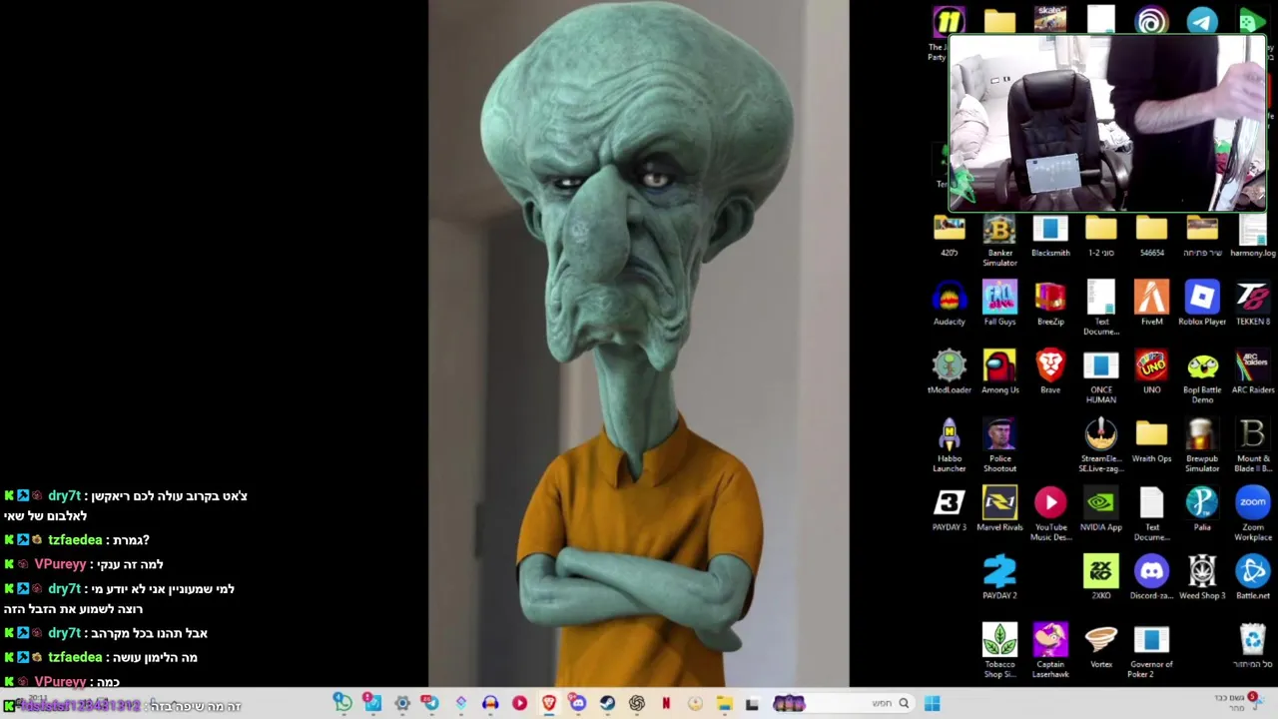1278x719 pixels.
Task: Open Settings gear in the taskbar
Action: [x=401, y=704]
